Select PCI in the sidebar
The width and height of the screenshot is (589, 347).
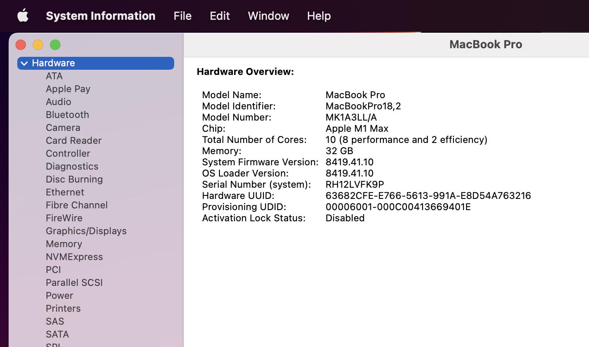tap(53, 270)
